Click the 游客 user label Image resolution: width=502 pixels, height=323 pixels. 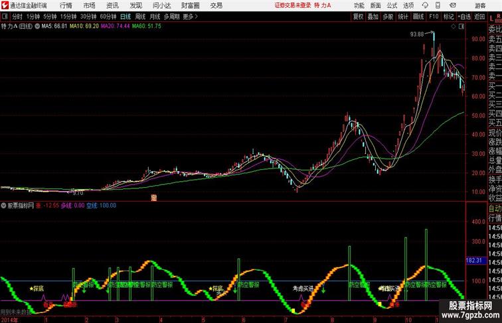[480, 5]
